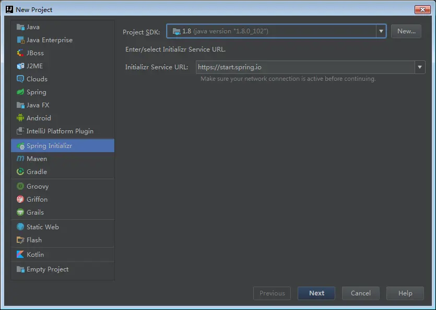Select the Kotlin project type label
Viewport: 436px width, 310px height.
click(x=35, y=254)
